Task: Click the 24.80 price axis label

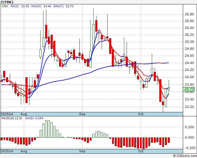Action: coord(189,49)
